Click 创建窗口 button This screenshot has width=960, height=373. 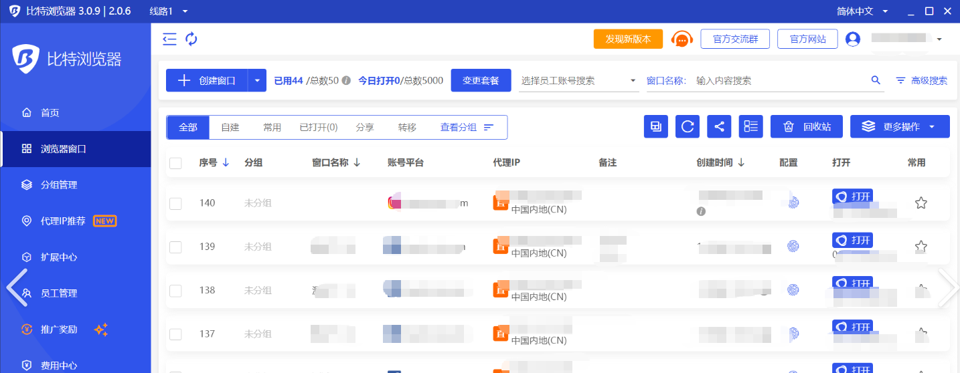(207, 80)
